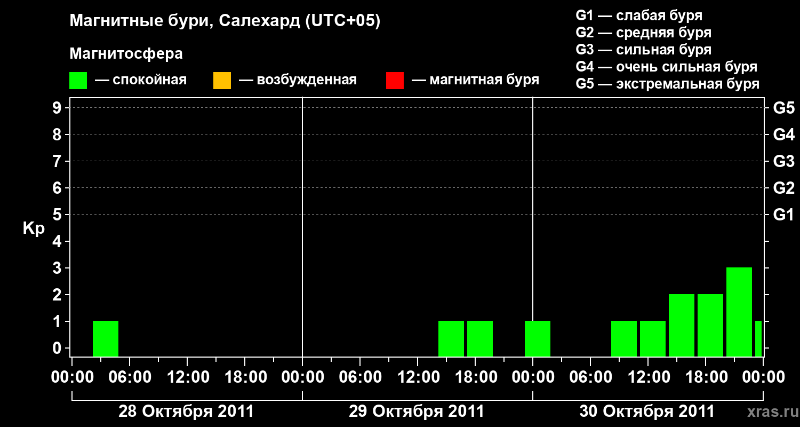This screenshot has width=800, height=427.
Task: Click the '06:00' time label under 29 October
Action: pyautogui.click(x=360, y=377)
